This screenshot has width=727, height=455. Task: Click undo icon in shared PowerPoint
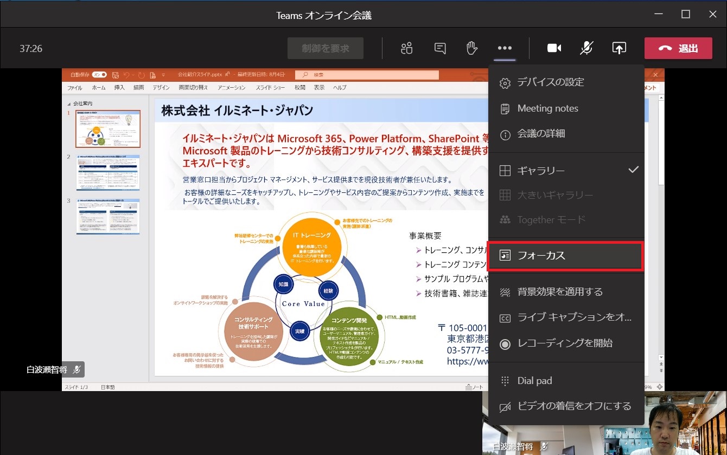(x=127, y=75)
